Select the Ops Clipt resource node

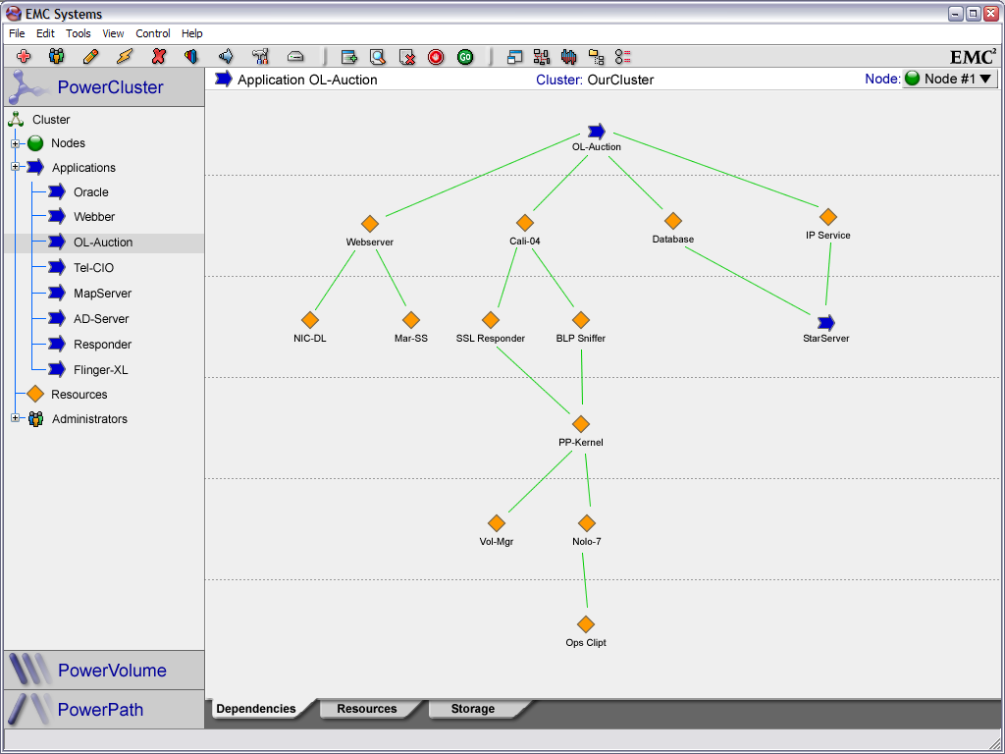pyautogui.click(x=586, y=623)
